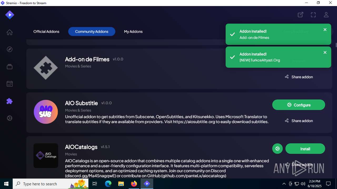Install the AIOCatalogs addon
337x189 pixels.
pyautogui.click(x=305, y=149)
